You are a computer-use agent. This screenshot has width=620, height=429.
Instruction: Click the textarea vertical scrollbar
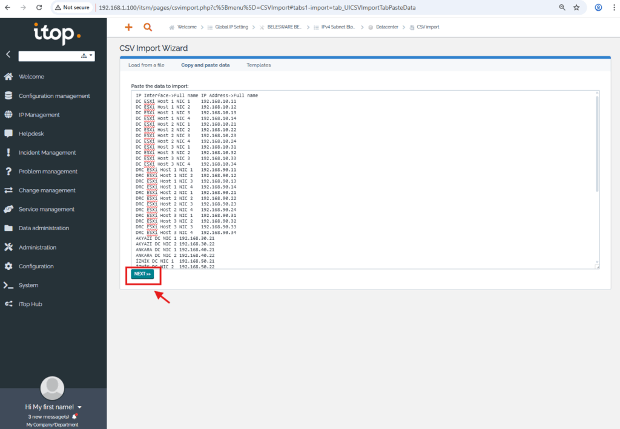[596, 145]
